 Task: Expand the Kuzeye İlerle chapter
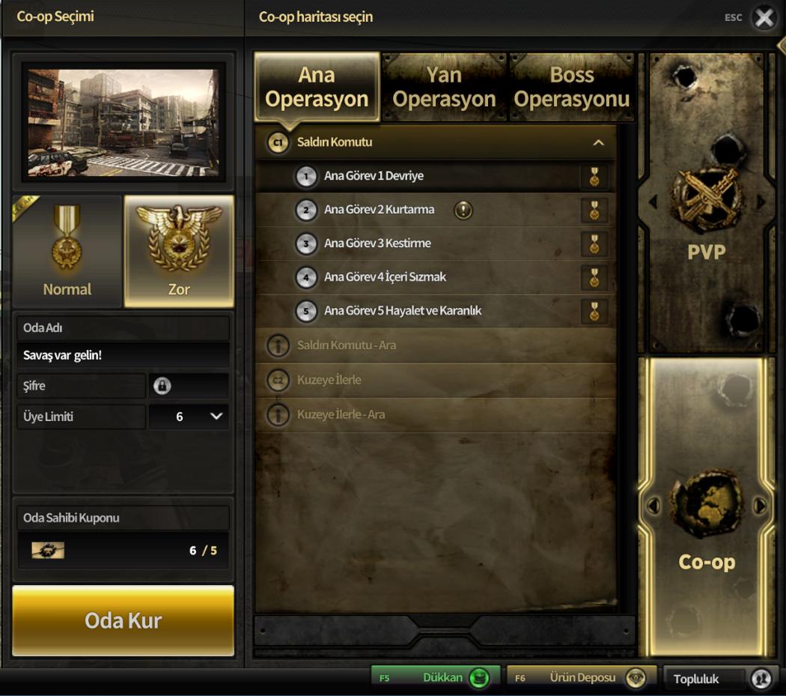click(435, 380)
